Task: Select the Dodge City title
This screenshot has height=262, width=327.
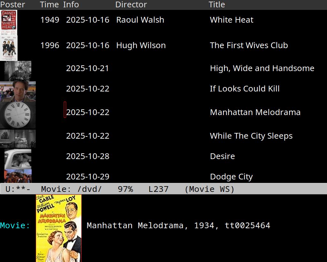Action: click(x=231, y=177)
